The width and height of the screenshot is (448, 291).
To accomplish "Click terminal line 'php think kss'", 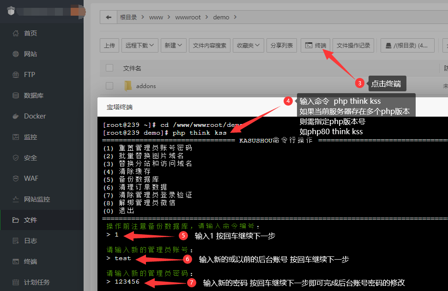I will click(x=200, y=133).
